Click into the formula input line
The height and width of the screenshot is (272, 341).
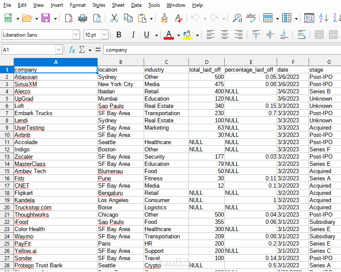[222, 50]
